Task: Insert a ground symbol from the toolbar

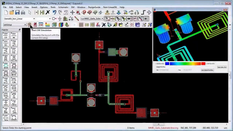Action: 60,19
